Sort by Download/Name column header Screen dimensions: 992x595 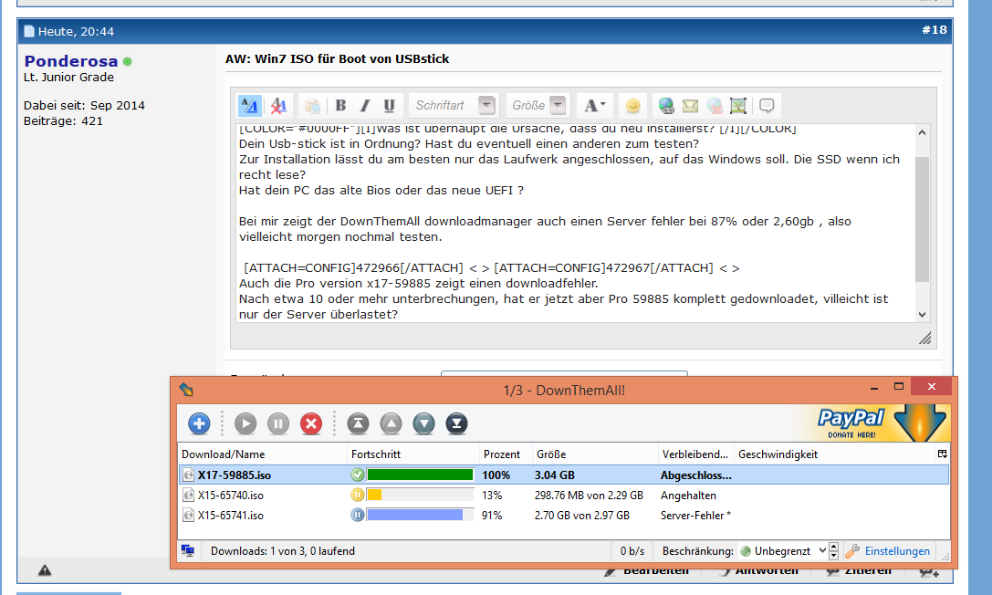262,454
